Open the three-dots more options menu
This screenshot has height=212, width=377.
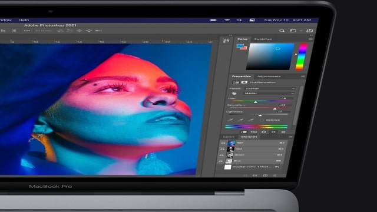(27, 31)
